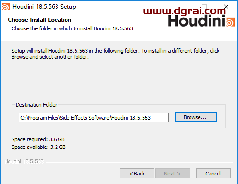Screen dimensions: 238x184
Task: Go to previous step with Back
Action: coord(137,174)
